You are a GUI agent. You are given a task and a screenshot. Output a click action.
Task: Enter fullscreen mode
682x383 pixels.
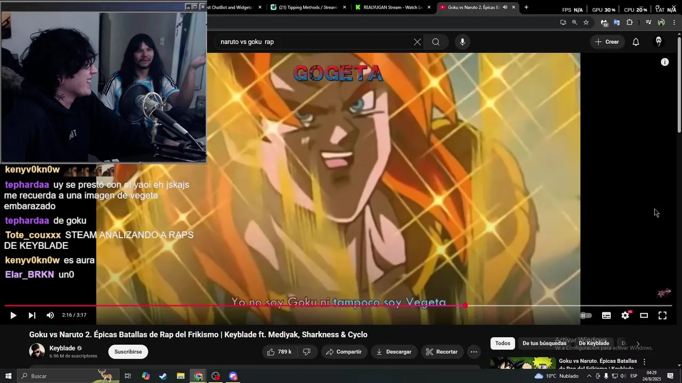(x=662, y=315)
